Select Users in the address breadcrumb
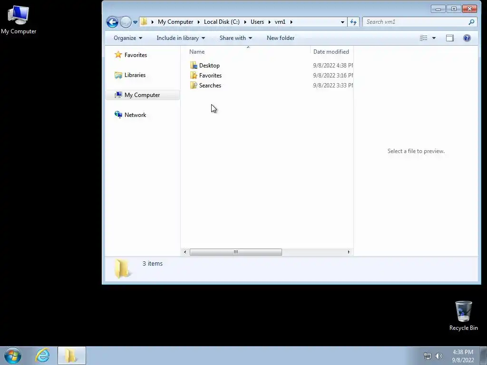 tap(257, 22)
